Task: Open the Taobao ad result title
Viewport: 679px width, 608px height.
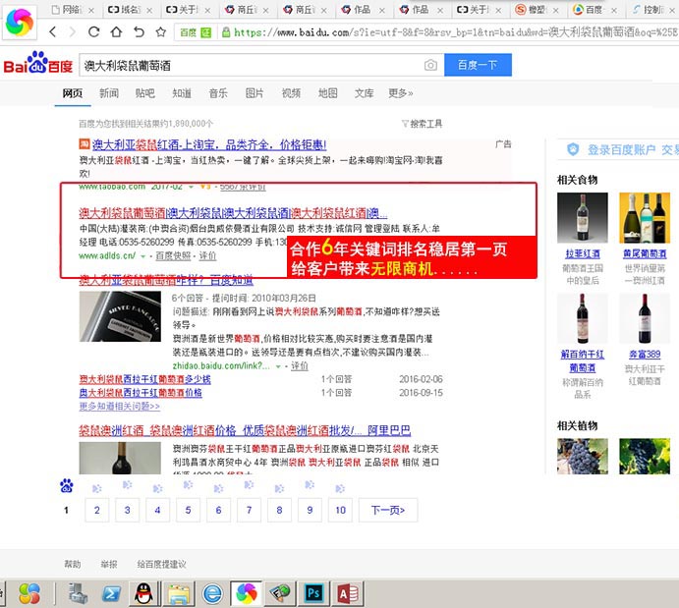Action: coord(209,144)
